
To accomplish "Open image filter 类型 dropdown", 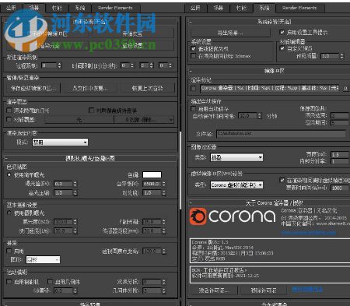I will (236, 157).
